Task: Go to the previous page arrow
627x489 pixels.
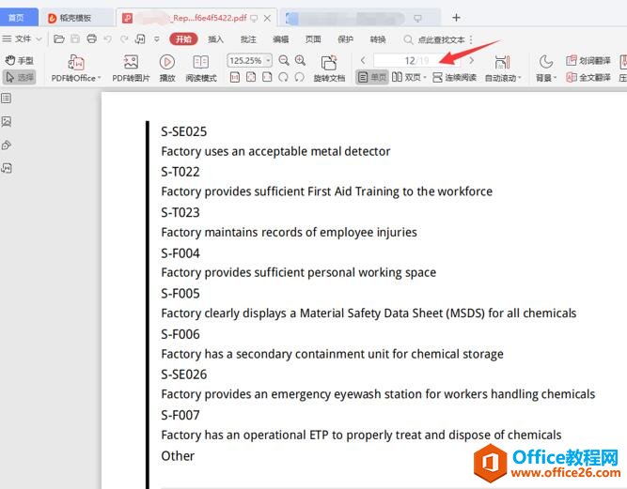Action: click(x=363, y=60)
